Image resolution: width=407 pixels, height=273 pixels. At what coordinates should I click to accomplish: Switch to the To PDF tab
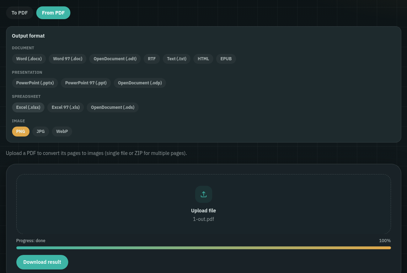tap(20, 13)
